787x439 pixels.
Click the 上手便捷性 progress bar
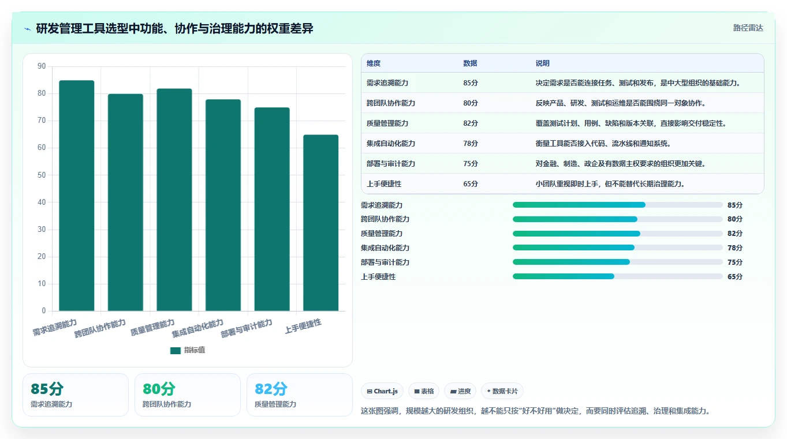[x=618, y=277]
